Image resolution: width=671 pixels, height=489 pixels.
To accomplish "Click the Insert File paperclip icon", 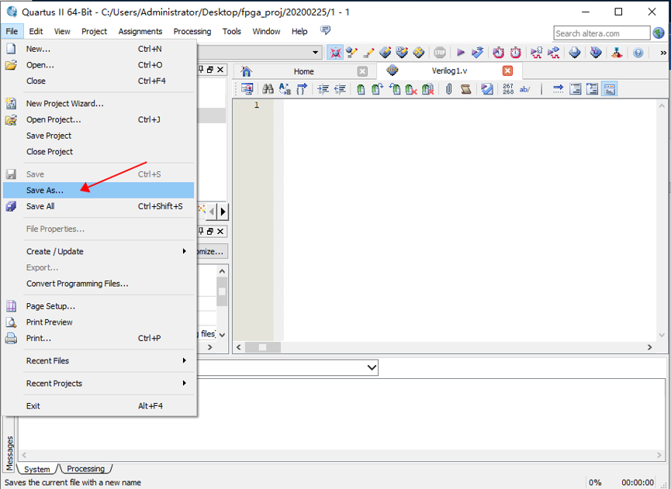I will [x=448, y=89].
